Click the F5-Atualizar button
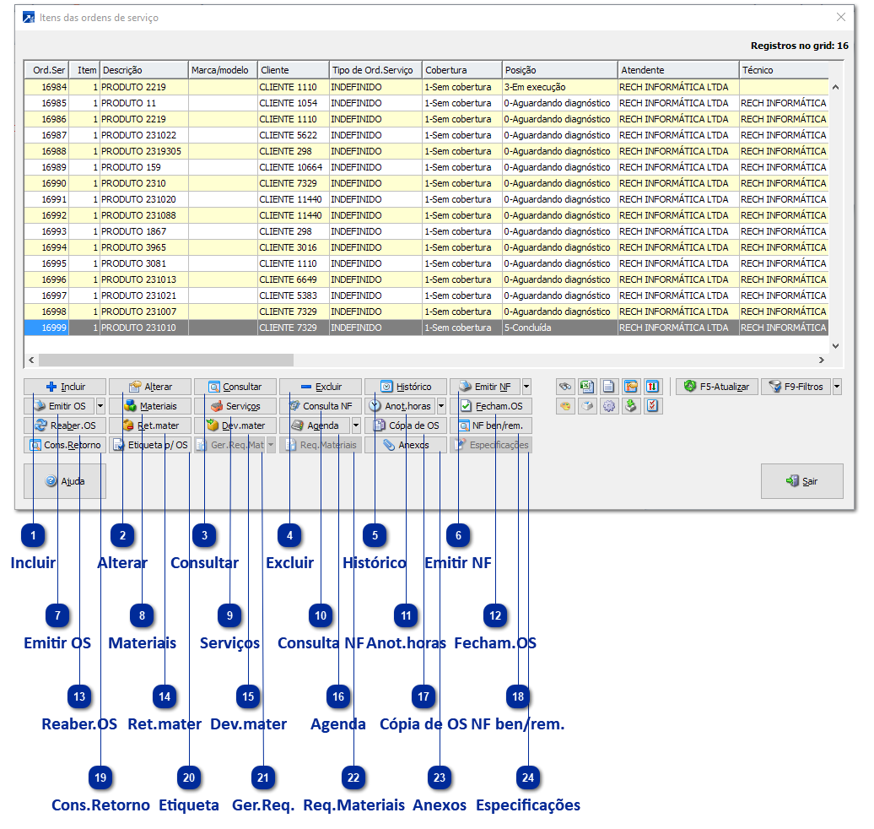874x829 pixels. 716,387
